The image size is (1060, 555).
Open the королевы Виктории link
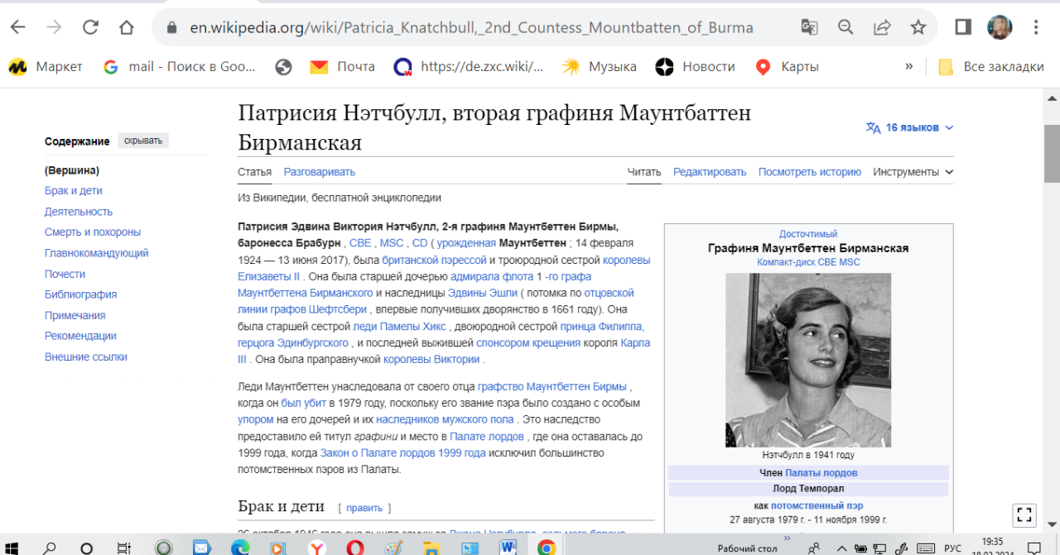click(431, 359)
